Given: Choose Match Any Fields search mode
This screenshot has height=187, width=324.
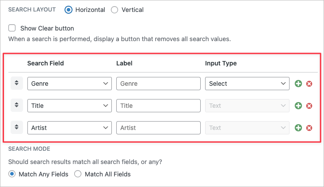Looking at the screenshot, I should 12,174.
